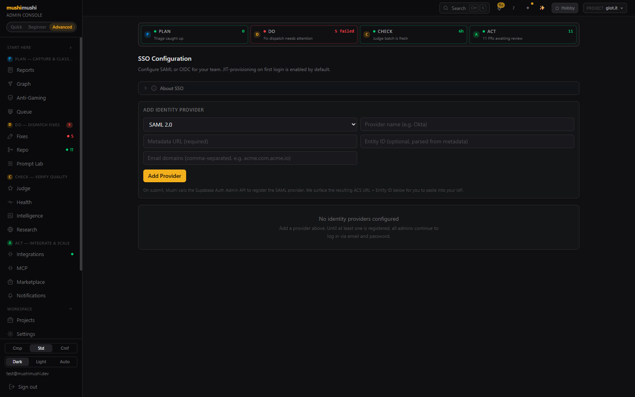Click the question mark help icon
635x397 pixels.
point(514,8)
